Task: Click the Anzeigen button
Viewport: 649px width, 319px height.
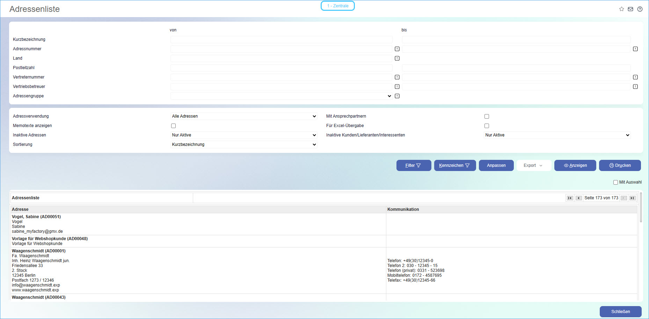Action: (x=575, y=165)
